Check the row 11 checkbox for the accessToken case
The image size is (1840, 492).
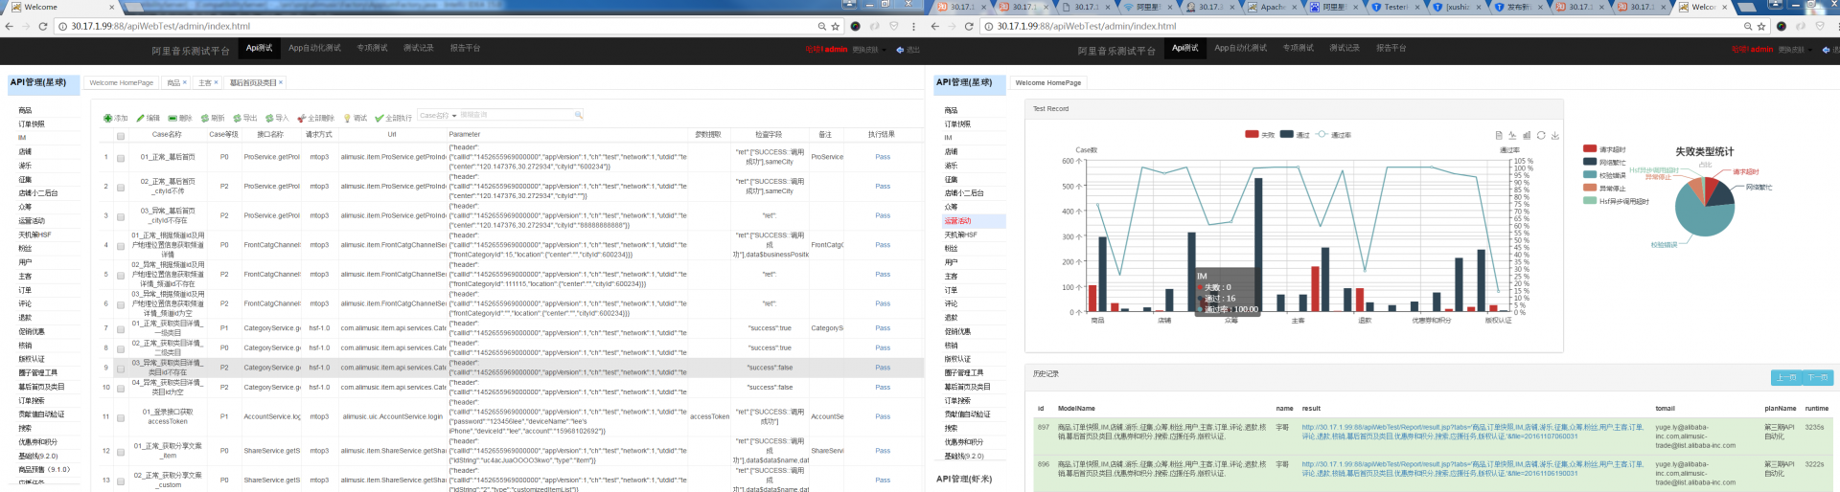[x=121, y=417]
